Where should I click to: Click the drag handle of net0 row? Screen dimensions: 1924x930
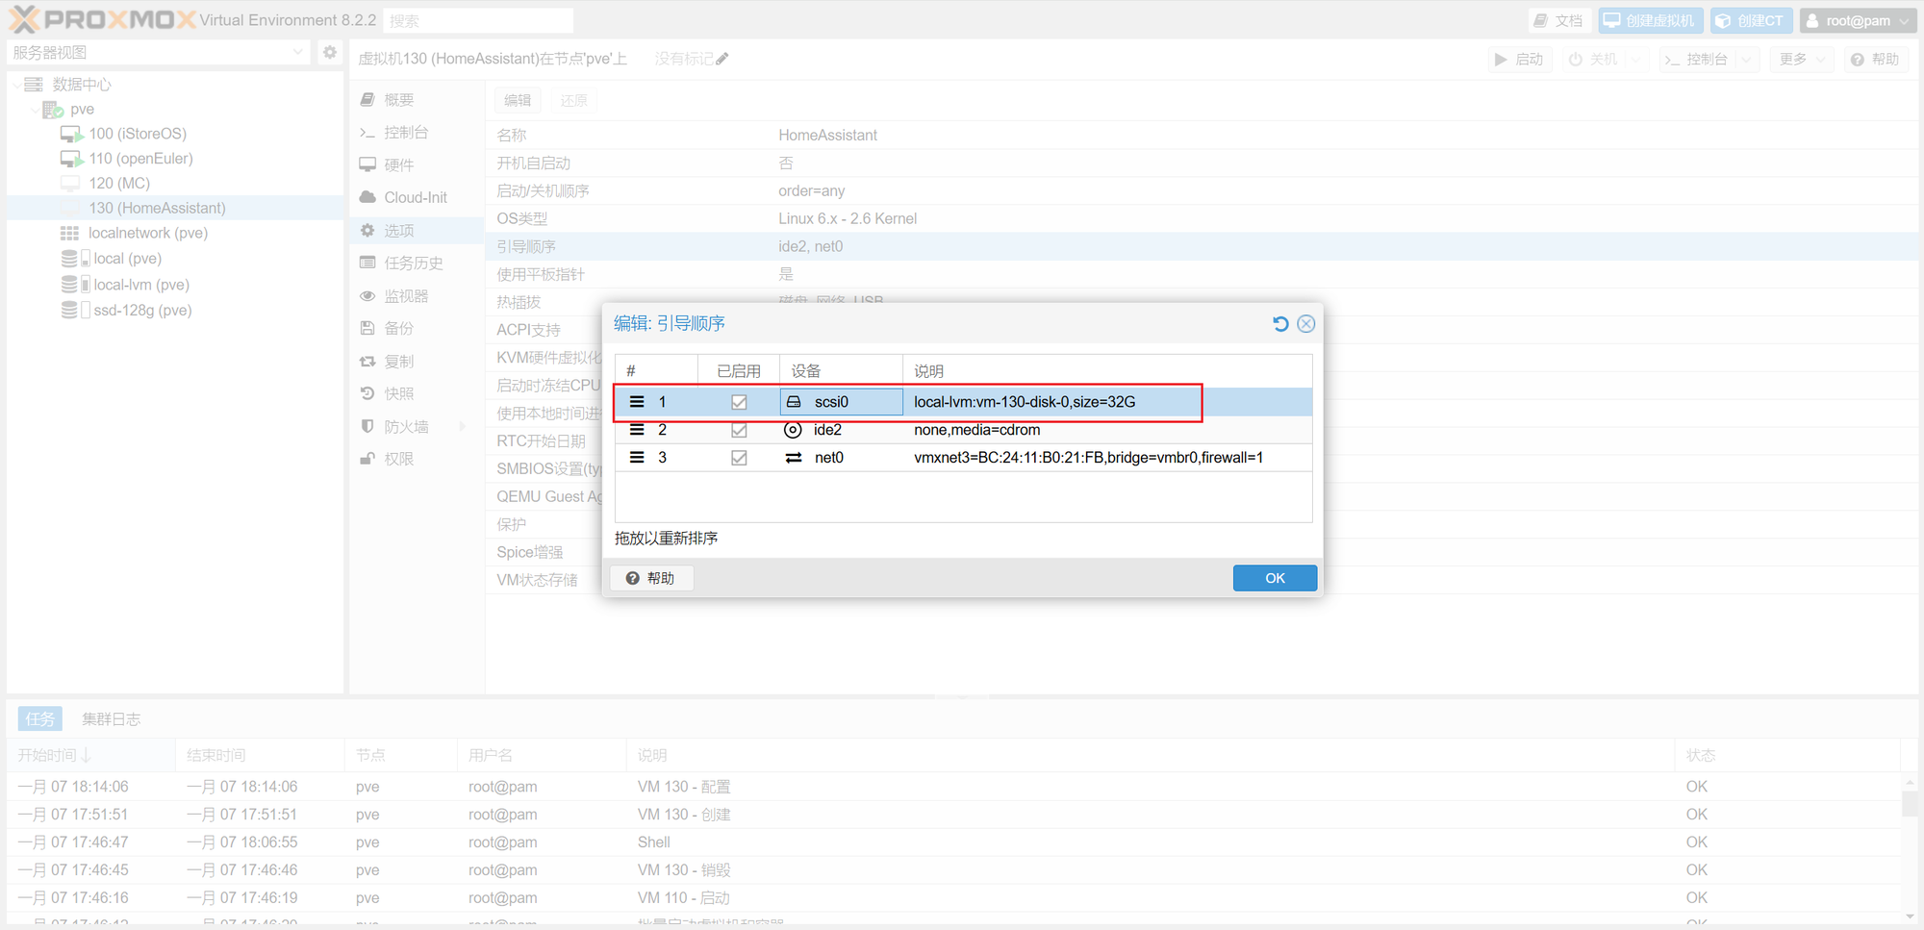[x=637, y=458]
